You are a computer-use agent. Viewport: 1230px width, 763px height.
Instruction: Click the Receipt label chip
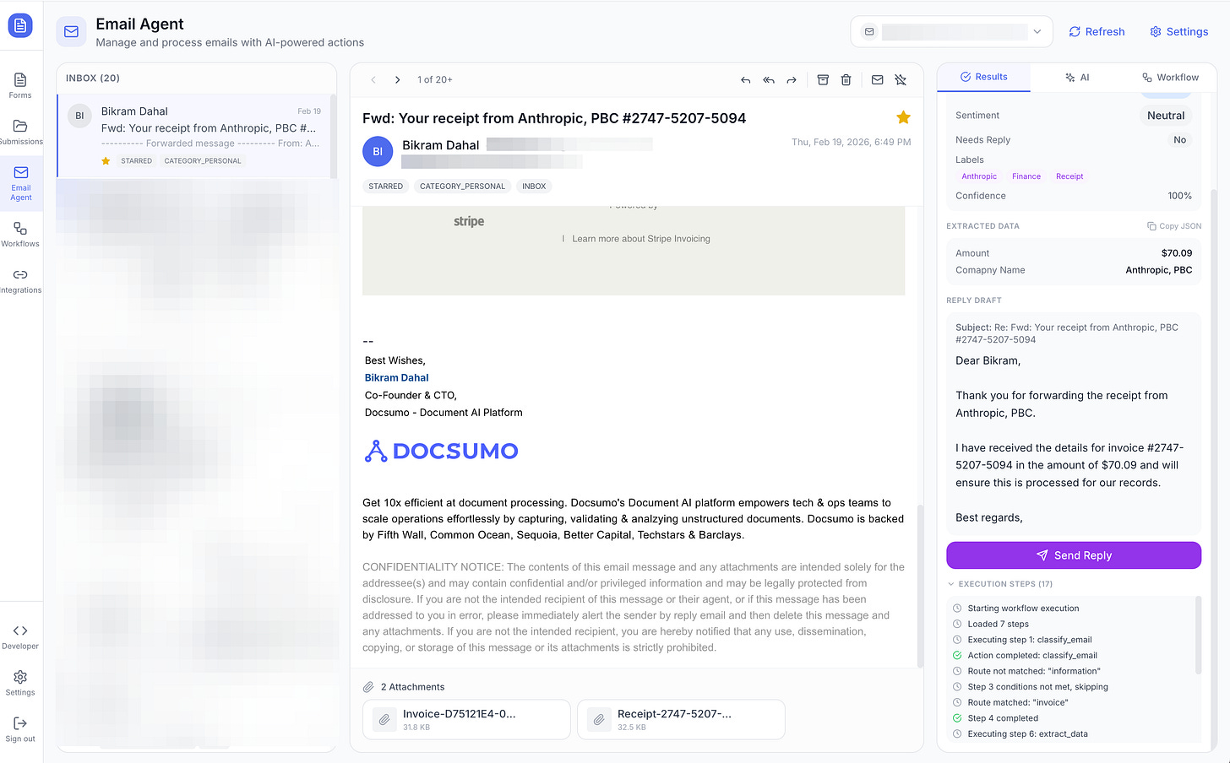tap(1069, 176)
